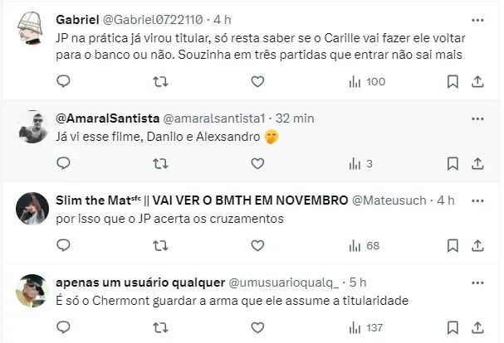Image resolution: width=504 pixels, height=343 pixels.
Task: Repost Gabriel's tweet about JP
Action: 161,81
